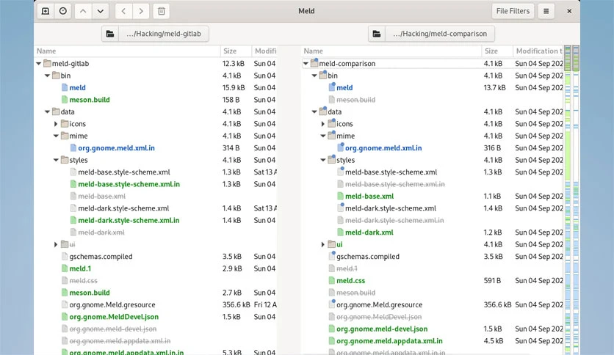
Task: Select org.gnome.meld.xml.in in right pane
Action: click(383, 147)
